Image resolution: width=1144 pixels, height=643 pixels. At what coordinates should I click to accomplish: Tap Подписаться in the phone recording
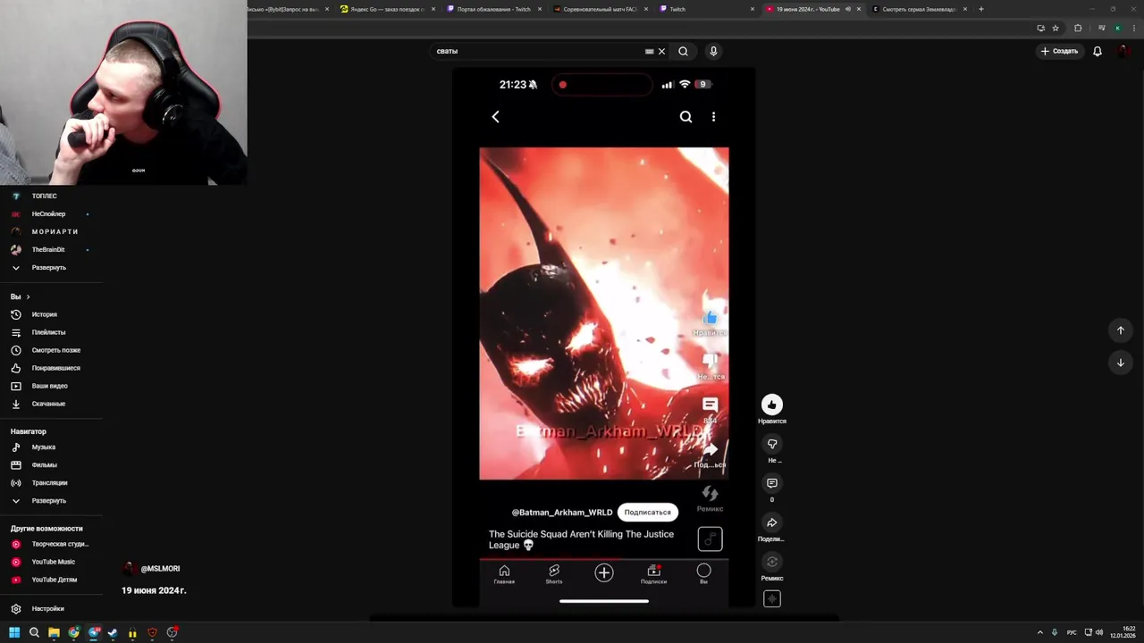click(647, 513)
